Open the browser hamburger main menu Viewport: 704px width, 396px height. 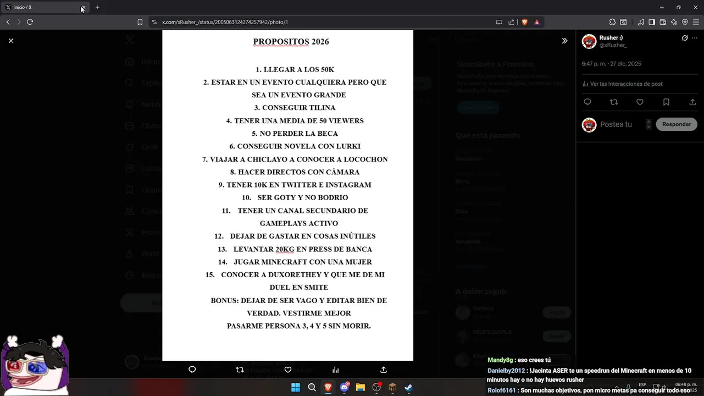coord(696,22)
